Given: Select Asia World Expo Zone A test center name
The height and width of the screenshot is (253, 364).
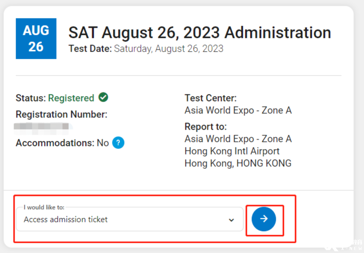Looking at the screenshot, I should (x=238, y=110).
